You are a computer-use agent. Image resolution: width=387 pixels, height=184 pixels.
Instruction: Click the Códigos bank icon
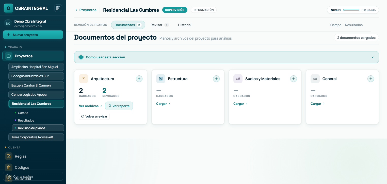pyautogui.click(x=9, y=167)
